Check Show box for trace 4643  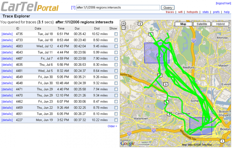click(x=116, y=53)
